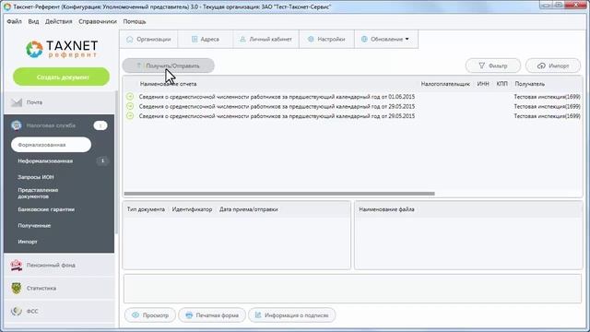The image size is (590, 332).
Task: Select the Формализованная item
Action: 51,145
